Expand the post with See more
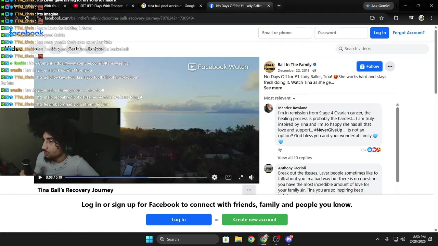Image resolution: width=438 pixels, height=246 pixels. coord(273,88)
